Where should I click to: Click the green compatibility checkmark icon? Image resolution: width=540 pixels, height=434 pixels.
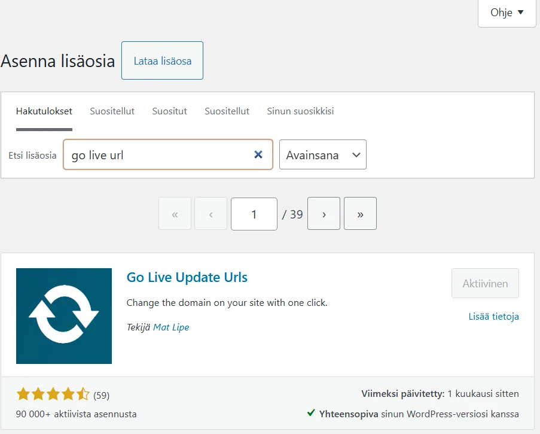(311, 413)
